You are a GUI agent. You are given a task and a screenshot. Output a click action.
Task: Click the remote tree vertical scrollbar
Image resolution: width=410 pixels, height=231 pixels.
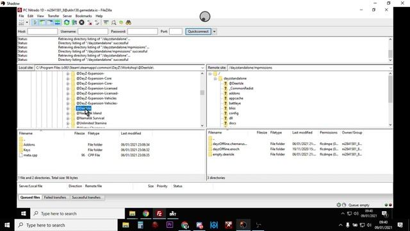[x=390, y=99]
